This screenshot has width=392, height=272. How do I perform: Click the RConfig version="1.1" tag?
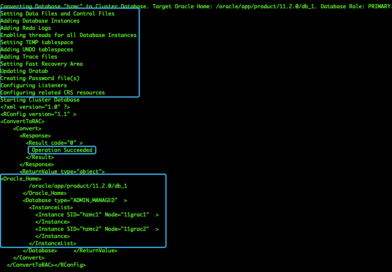(x=38, y=114)
